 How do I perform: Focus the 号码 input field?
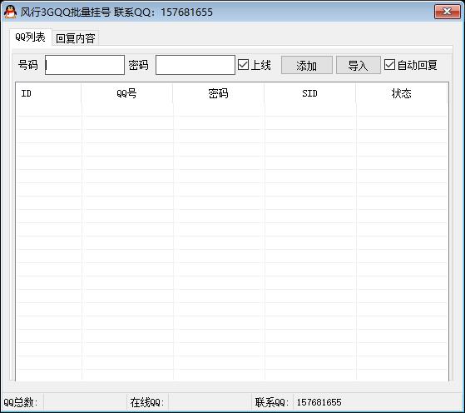tap(85, 65)
